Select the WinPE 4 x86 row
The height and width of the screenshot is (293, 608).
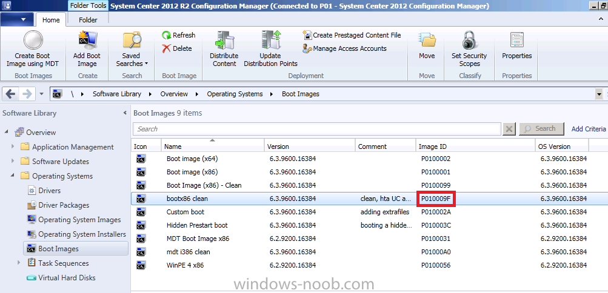pos(370,266)
